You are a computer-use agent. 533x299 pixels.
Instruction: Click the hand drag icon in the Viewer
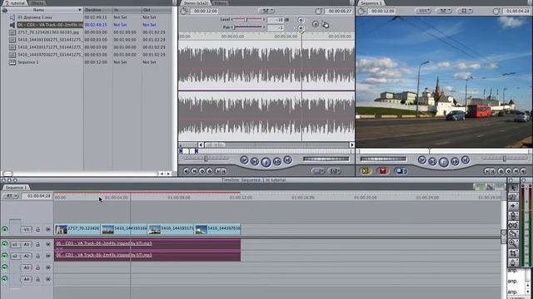[326, 24]
